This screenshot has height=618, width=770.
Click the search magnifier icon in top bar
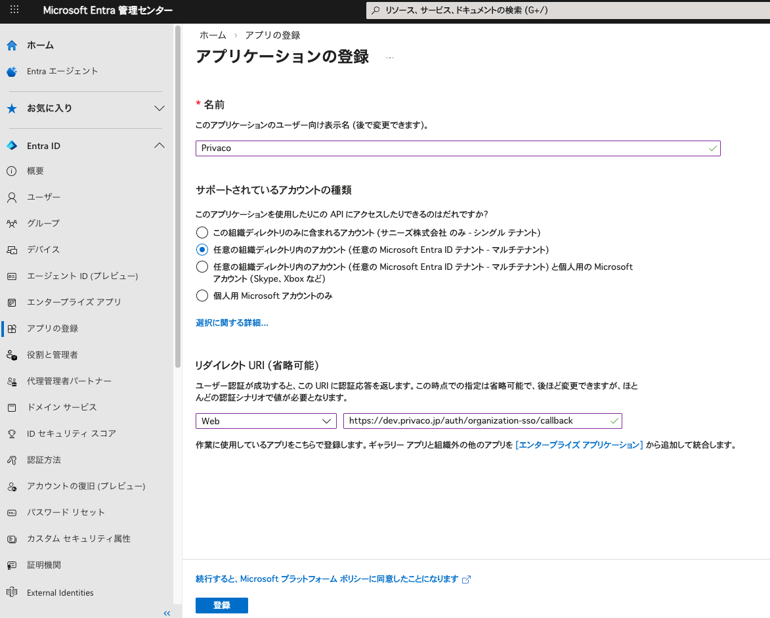(375, 11)
